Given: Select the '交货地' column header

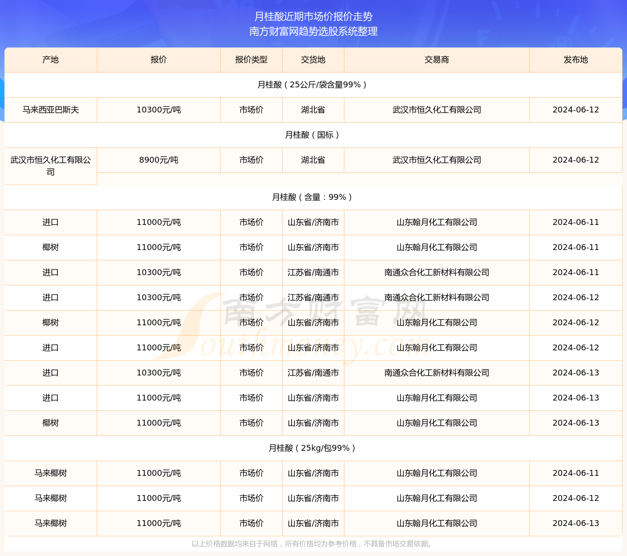Looking at the screenshot, I should (x=313, y=60).
